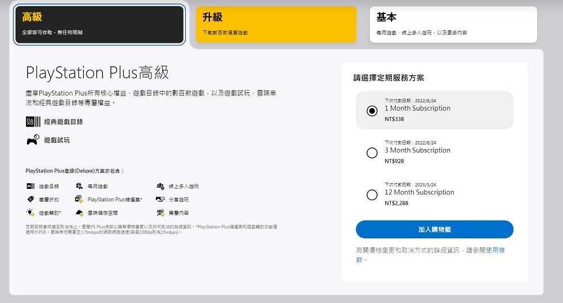Click the Online Multiplayer (線上多人遊玩) icon
Screen dimensions: 563x303
[x=160, y=186]
